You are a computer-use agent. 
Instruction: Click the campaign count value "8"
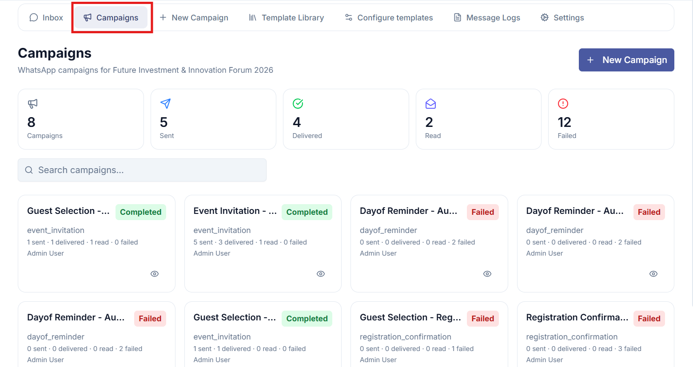pyautogui.click(x=31, y=122)
